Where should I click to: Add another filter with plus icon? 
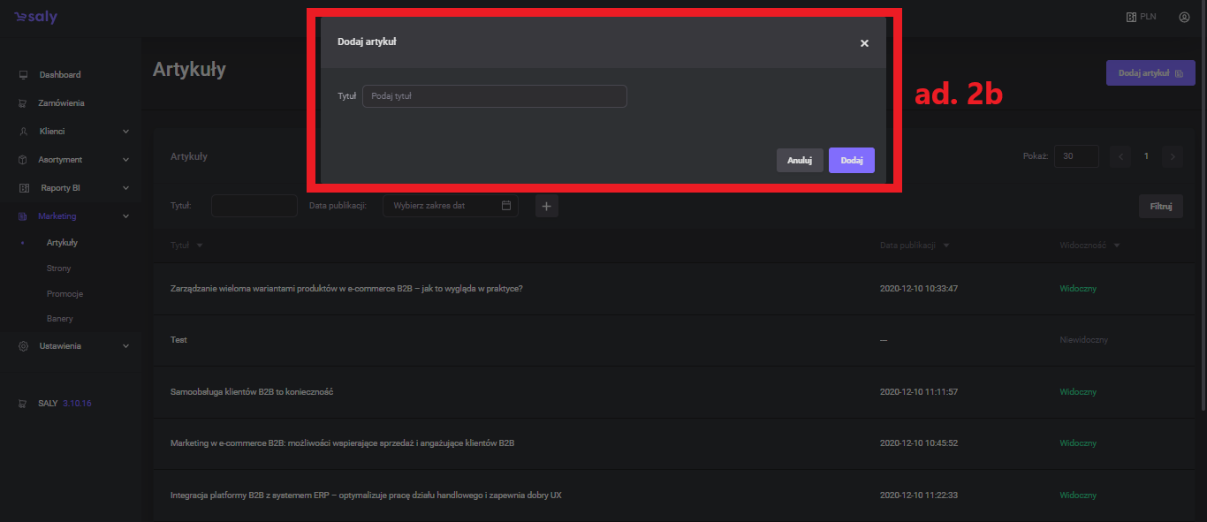tap(546, 206)
